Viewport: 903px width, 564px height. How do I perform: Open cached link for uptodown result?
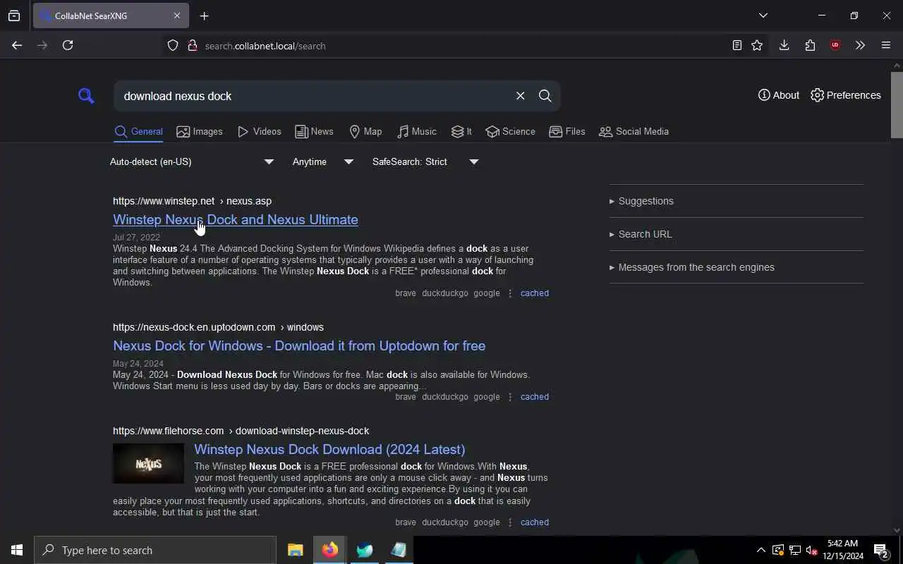(x=534, y=397)
